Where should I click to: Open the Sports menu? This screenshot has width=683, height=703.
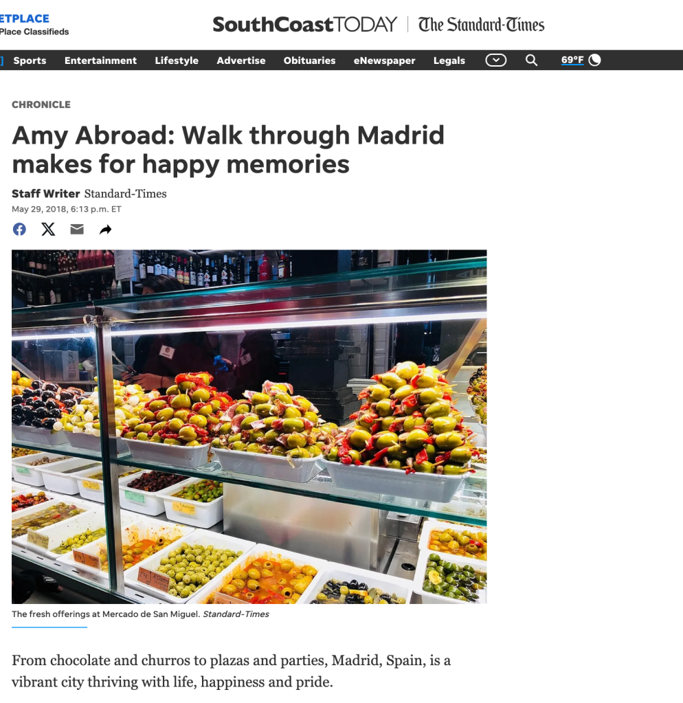coord(30,60)
